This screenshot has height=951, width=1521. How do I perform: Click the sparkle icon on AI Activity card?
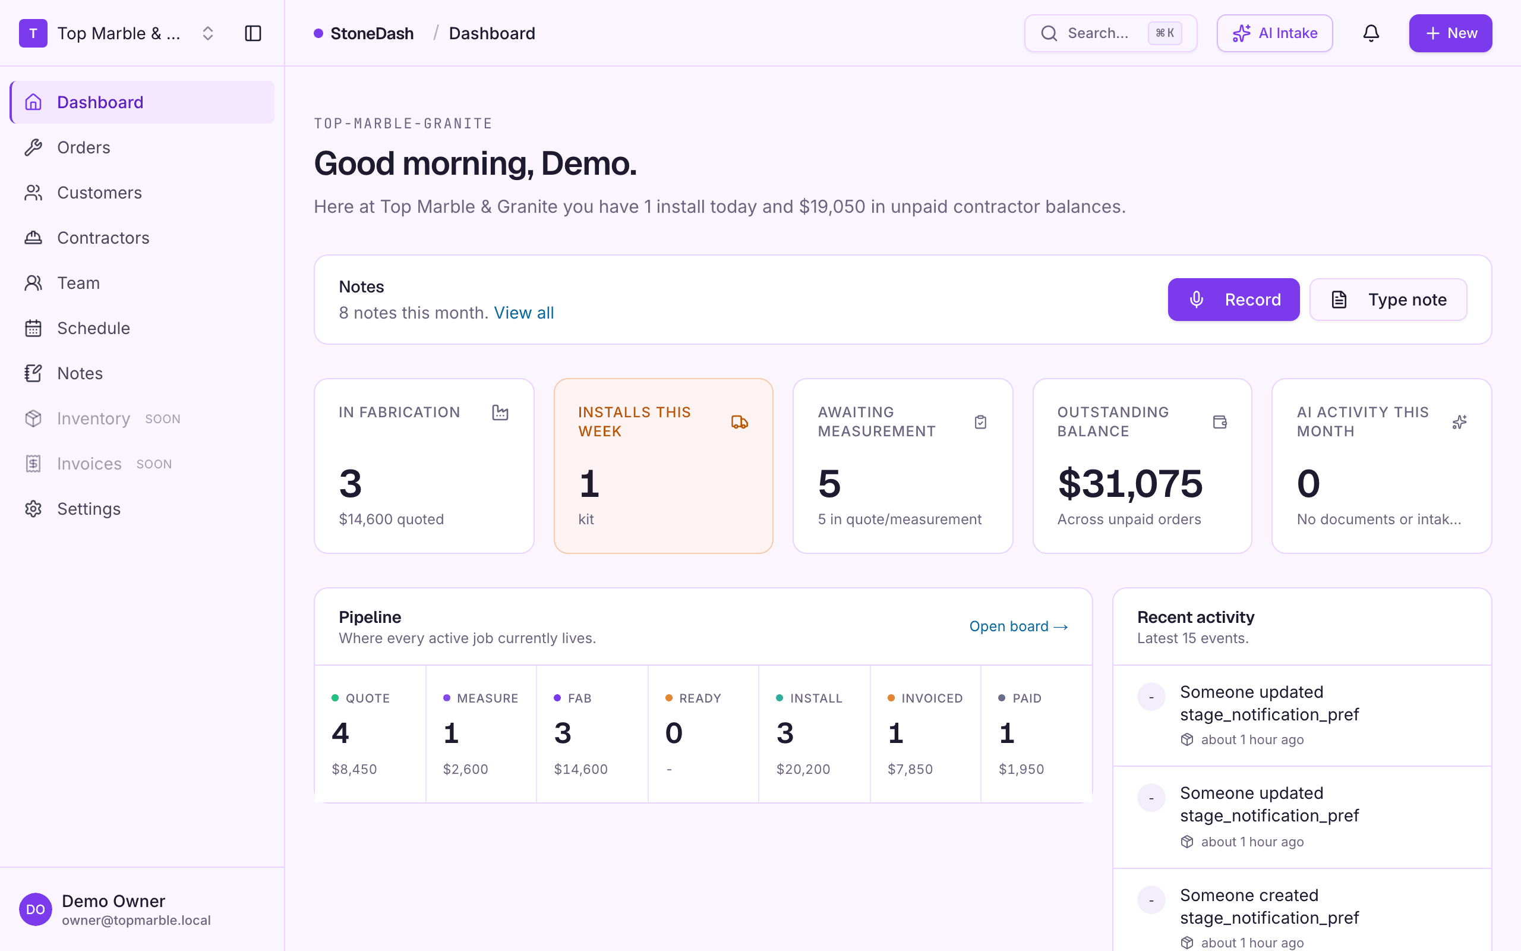click(1459, 422)
